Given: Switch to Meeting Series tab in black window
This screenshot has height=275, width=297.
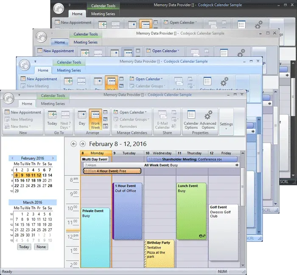Looking at the screenshot, I should (103, 14).
